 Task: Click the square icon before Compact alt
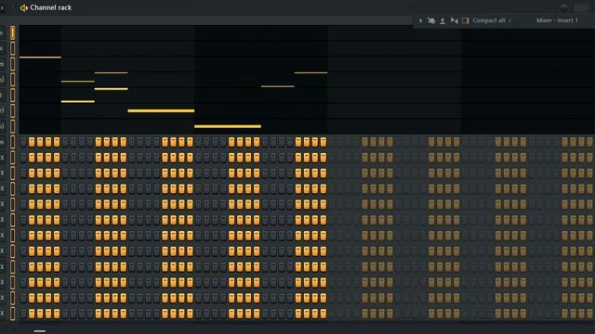click(465, 20)
